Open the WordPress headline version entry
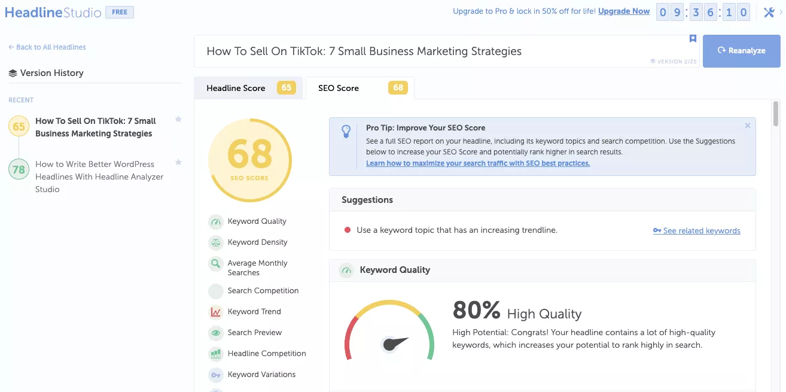 (x=99, y=177)
